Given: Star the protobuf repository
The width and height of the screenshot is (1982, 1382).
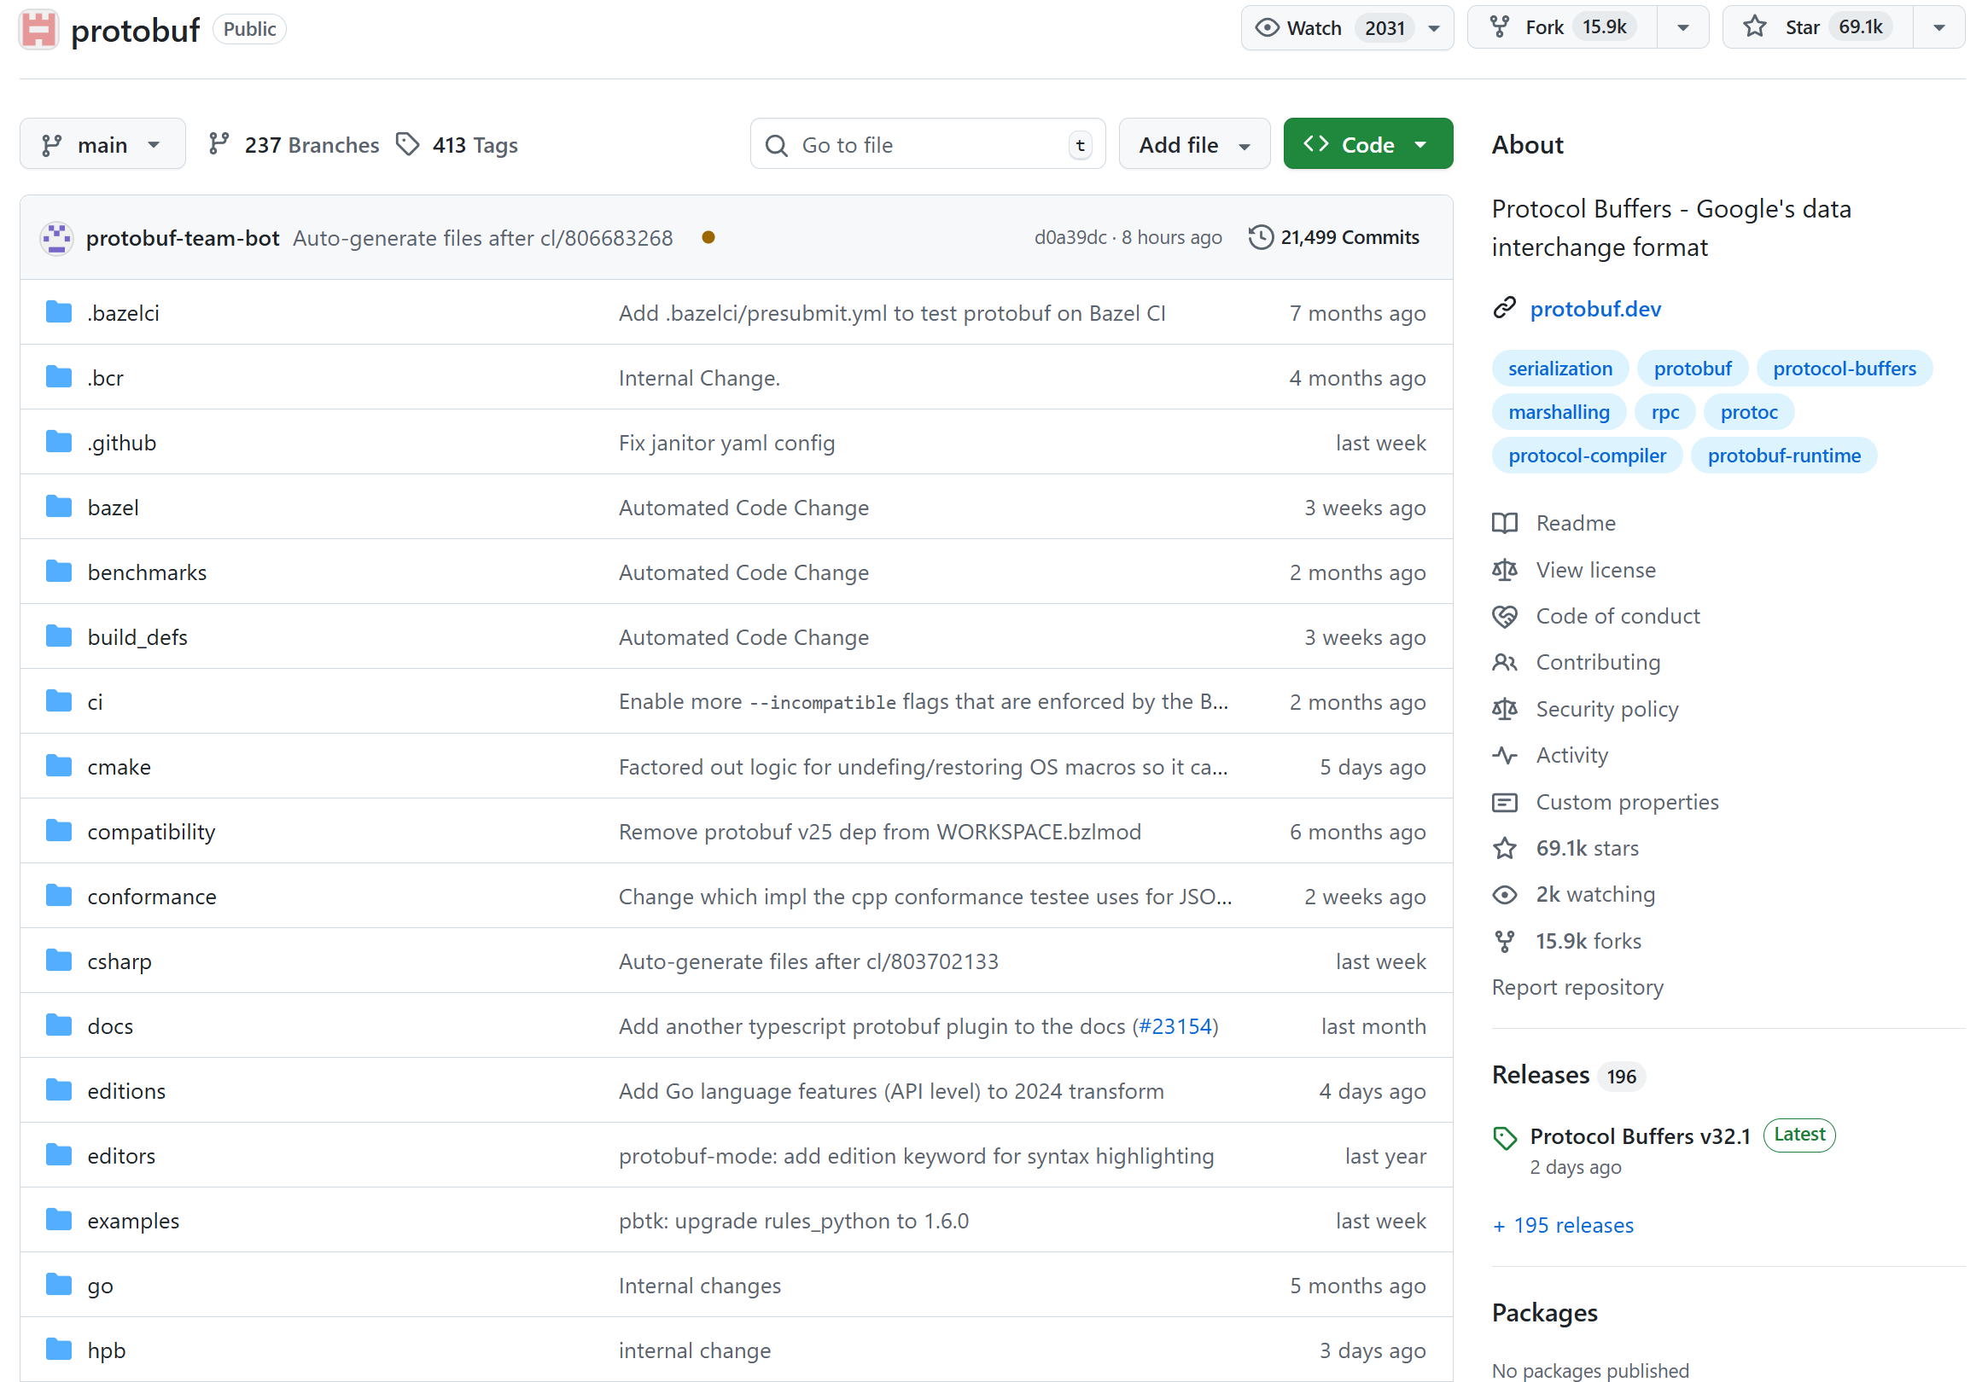Looking at the screenshot, I should [1804, 26].
